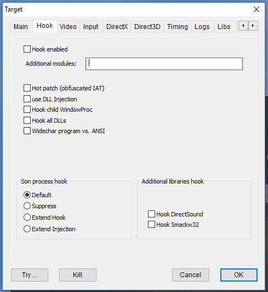Click the Try ... button
The image size is (268, 292).
pos(30,275)
